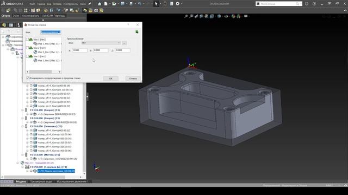Toggle checkbox of D_Сверление1 operation under T4
Screen dimensions: 348x195
[31, 122]
